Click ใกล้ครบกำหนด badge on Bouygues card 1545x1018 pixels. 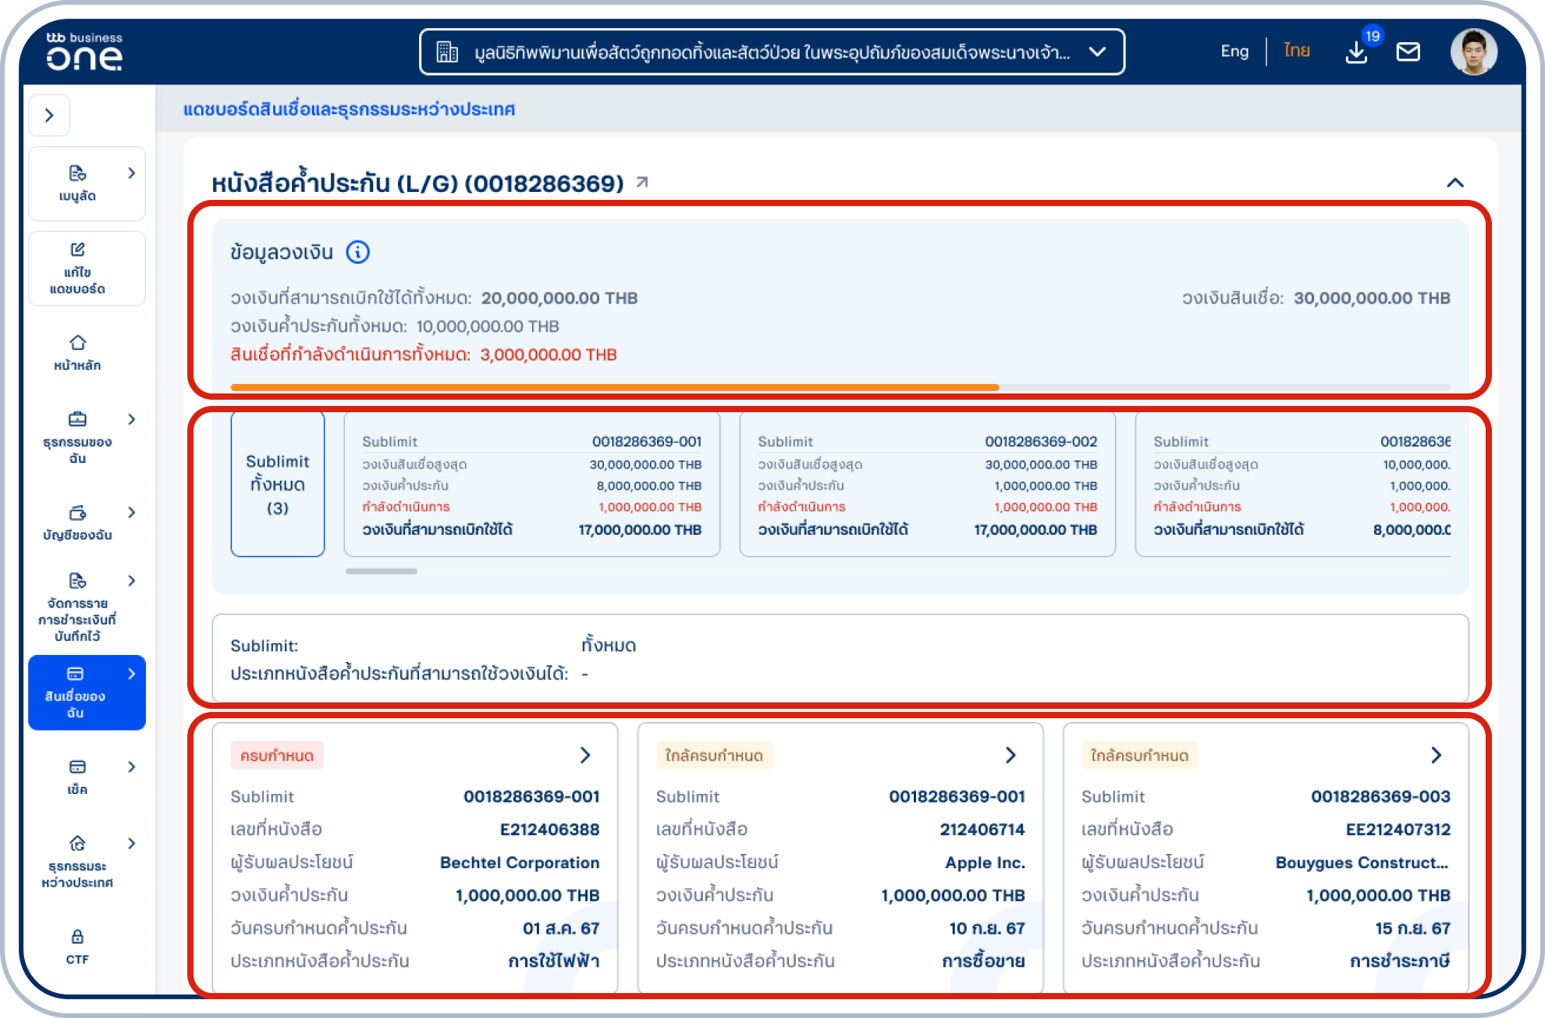coord(1139,756)
